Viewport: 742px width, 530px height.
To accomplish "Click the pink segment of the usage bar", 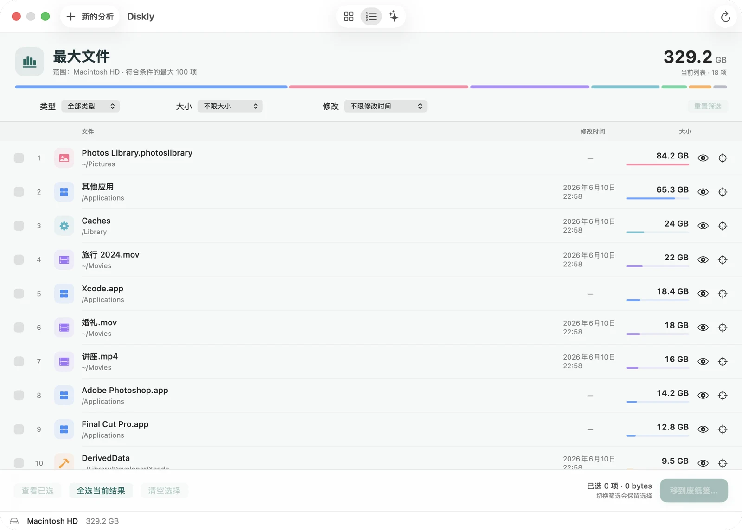I will pos(379,87).
